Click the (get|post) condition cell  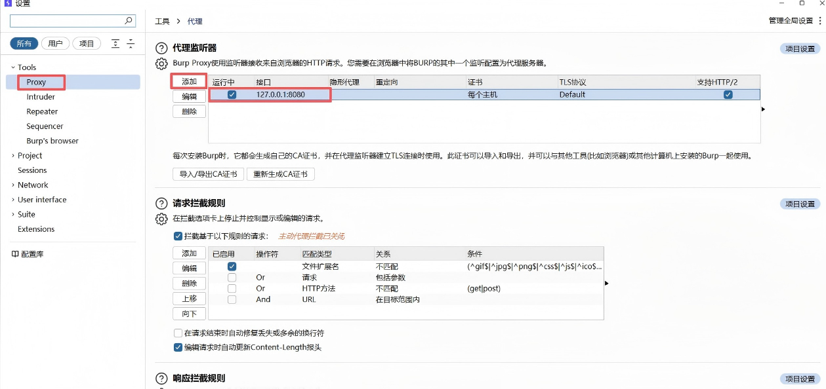click(484, 288)
